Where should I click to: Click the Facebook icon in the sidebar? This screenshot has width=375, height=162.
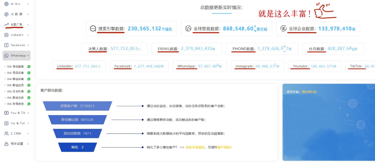pos(6,45)
